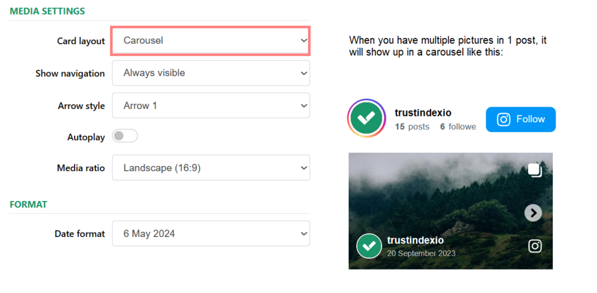597x293 pixels.
Task: Click the trustindexio username on the post photo
Action: coord(415,241)
